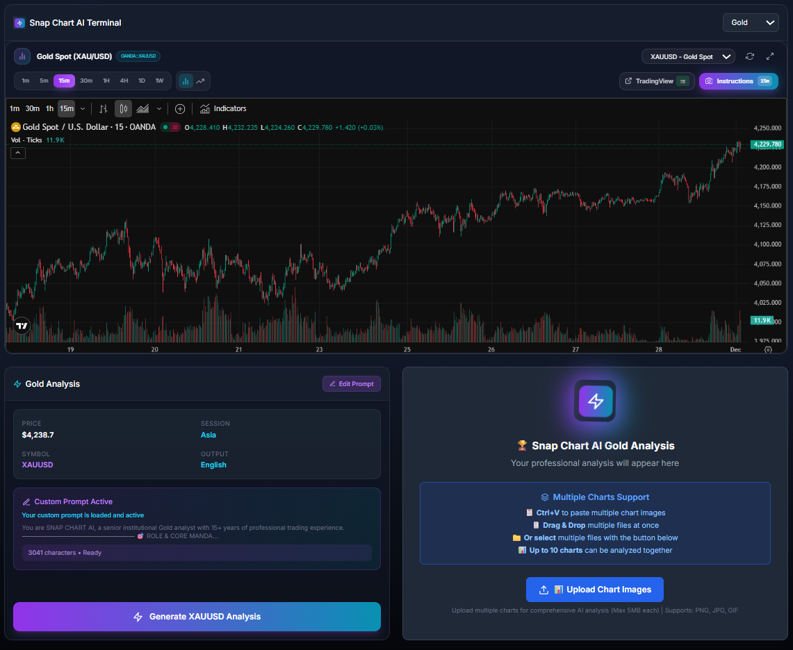This screenshot has width=793, height=650.
Task: Click the green market open status dot
Action: (x=165, y=127)
